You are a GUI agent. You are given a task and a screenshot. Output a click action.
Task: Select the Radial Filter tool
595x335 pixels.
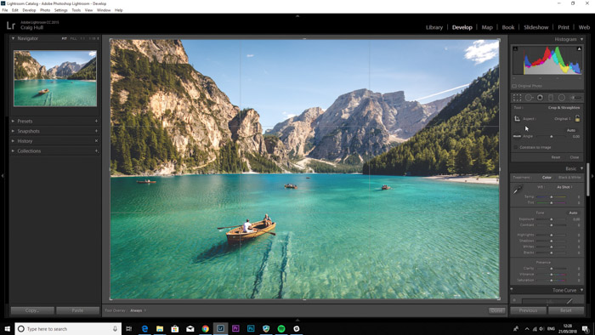tap(562, 98)
